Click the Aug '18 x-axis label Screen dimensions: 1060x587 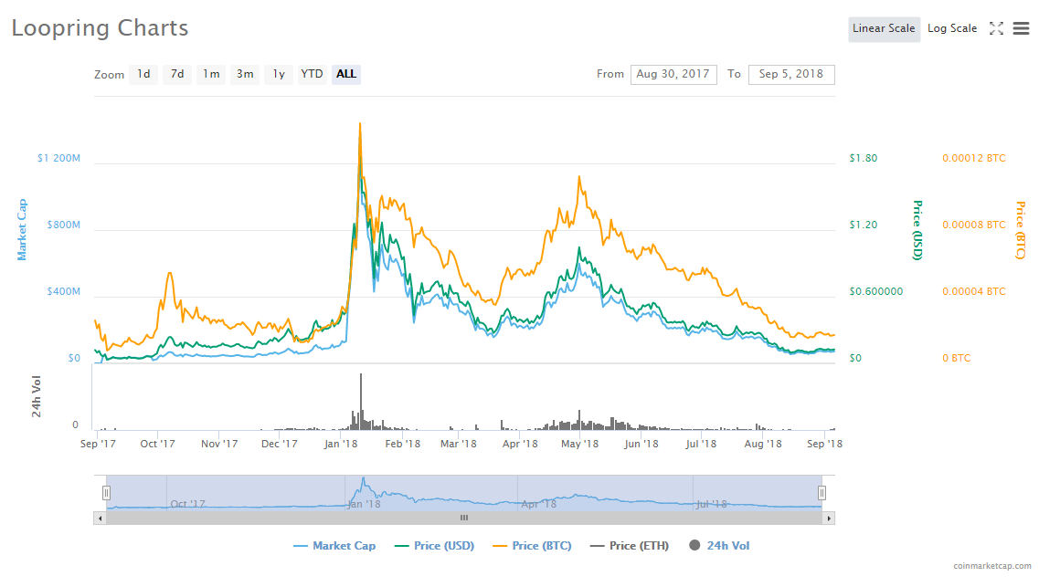pyautogui.click(x=763, y=444)
